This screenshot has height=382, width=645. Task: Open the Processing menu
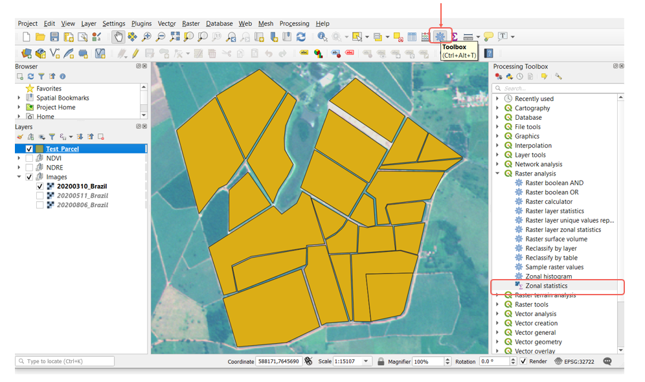click(x=294, y=23)
